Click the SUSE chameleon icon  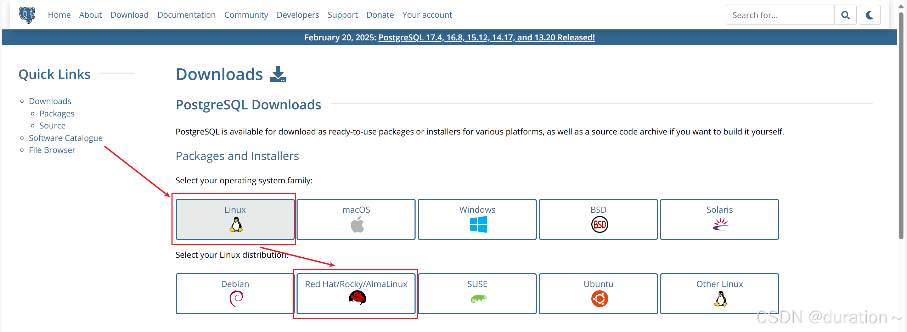click(478, 299)
